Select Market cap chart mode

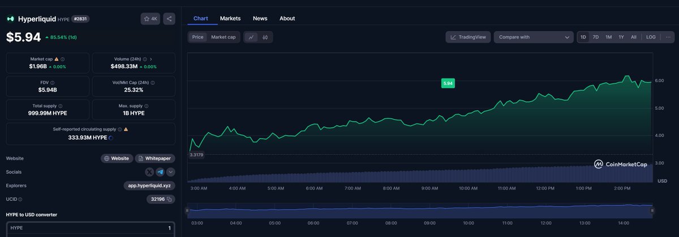tap(223, 37)
